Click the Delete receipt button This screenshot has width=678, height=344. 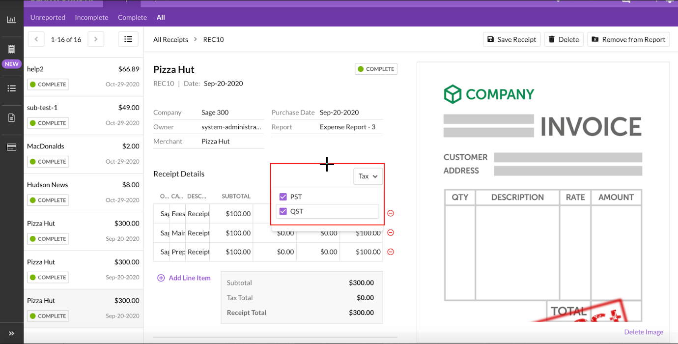coord(564,39)
